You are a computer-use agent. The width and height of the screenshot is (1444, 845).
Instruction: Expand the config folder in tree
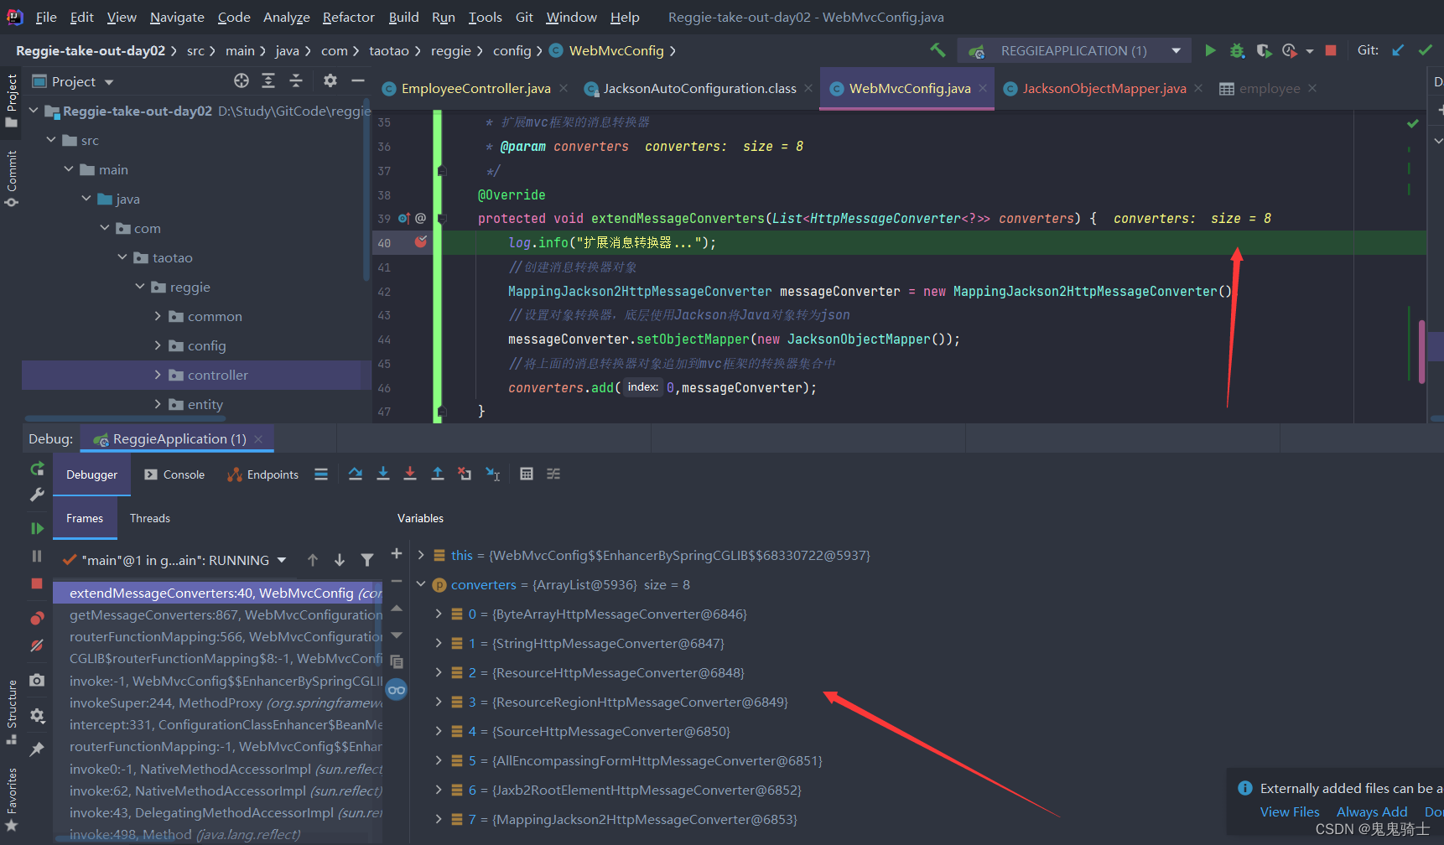(158, 345)
